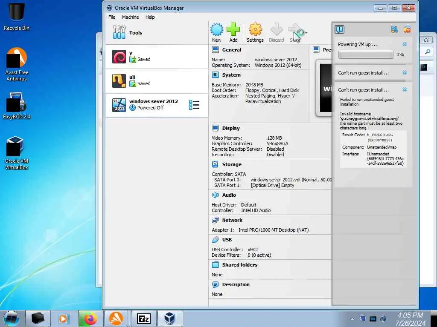
Task: Click the System chip icon
Action: 215,75
